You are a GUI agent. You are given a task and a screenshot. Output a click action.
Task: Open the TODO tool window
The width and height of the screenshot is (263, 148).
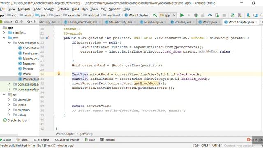pyautogui.click(x=22, y=140)
